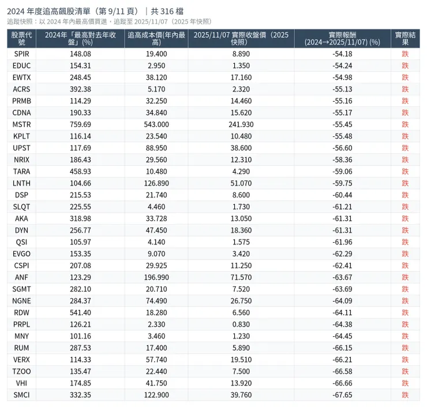The height and width of the screenshot is (408, 427).
Task: Select the TARA ticker cell
Action: (21, 172)
